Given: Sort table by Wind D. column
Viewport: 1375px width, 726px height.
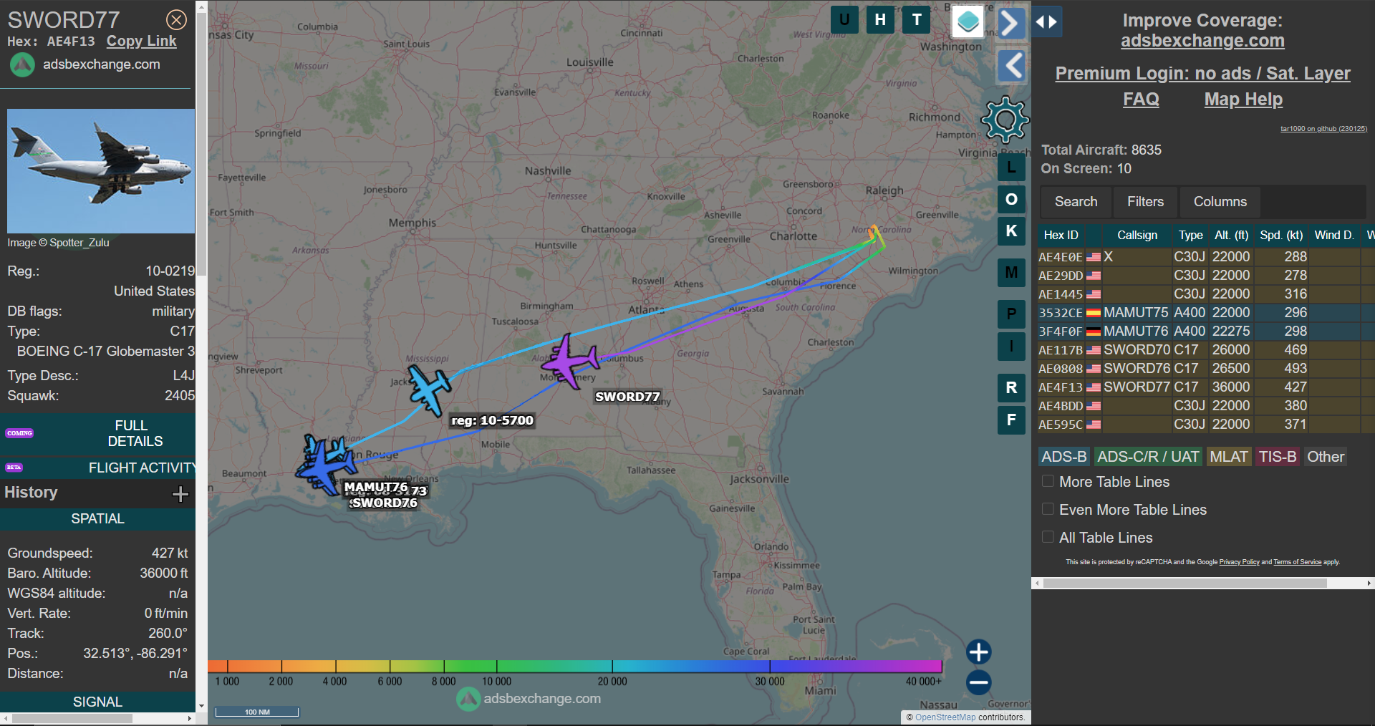Looking at the screenshot, I should pos(1334,235).
